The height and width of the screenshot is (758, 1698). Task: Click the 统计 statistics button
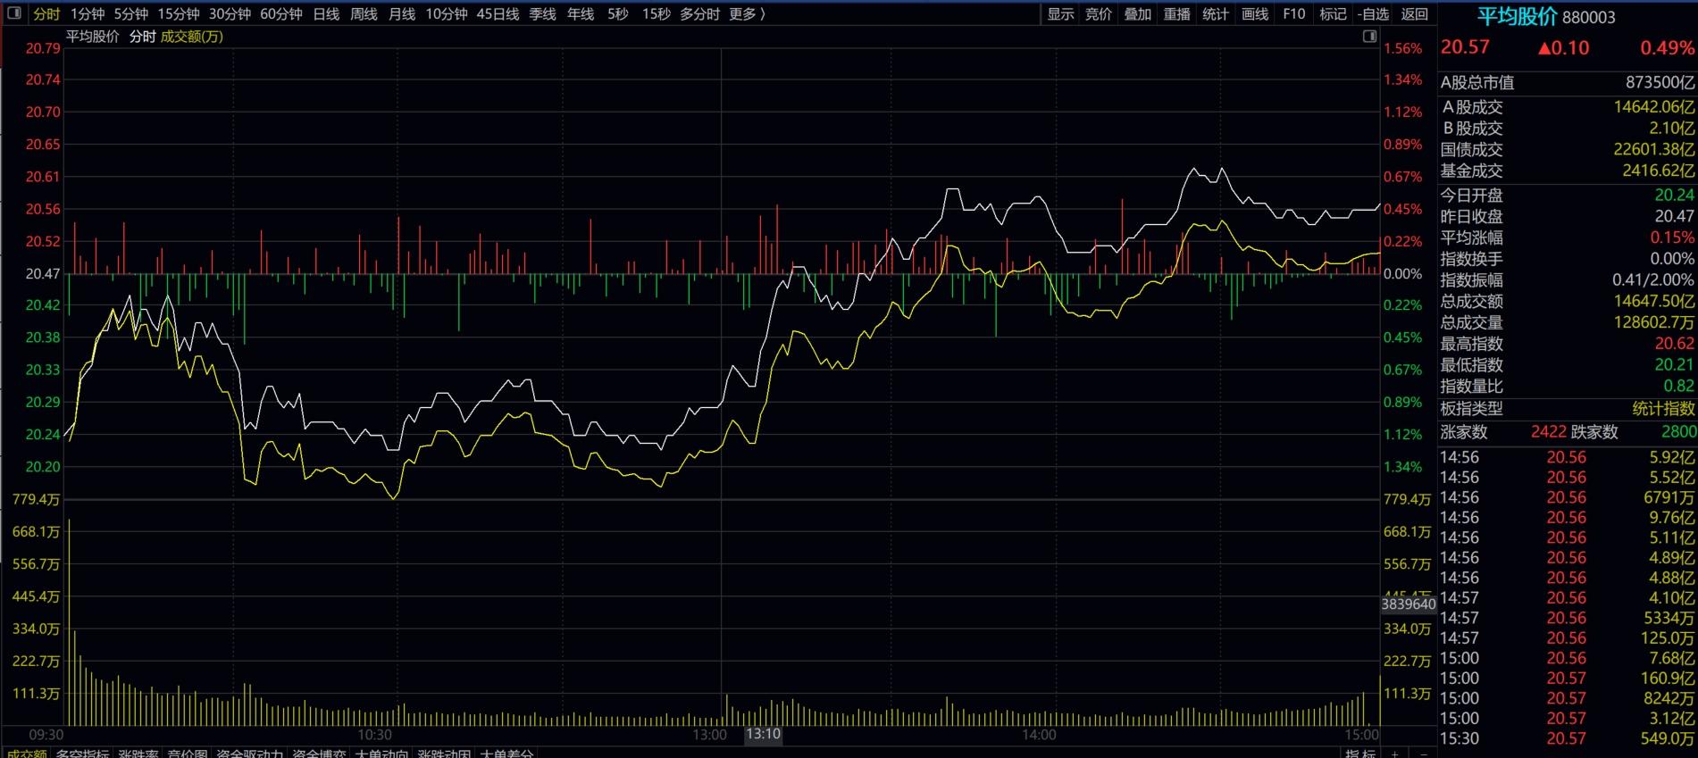[1215, 13]
